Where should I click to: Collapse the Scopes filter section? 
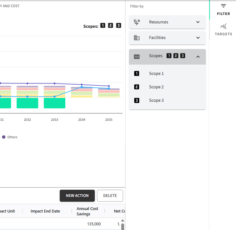coord(198,56)
